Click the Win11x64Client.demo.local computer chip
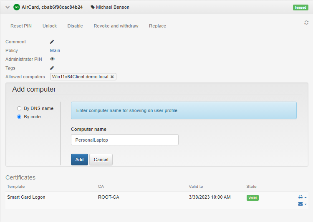This screenshot has height=222, width=313. tap(83, 77)
